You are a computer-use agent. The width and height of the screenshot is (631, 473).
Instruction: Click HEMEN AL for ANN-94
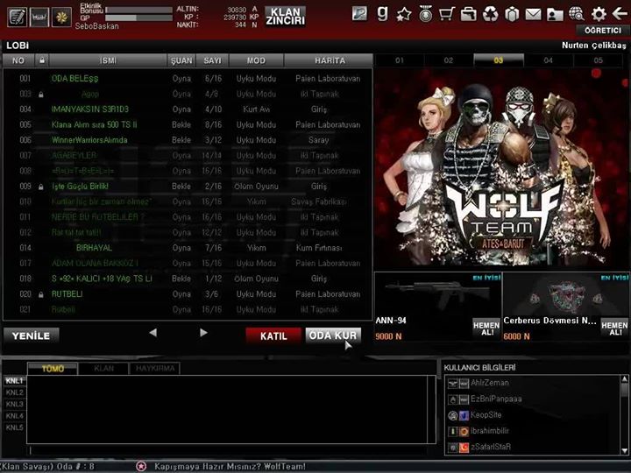486,328
